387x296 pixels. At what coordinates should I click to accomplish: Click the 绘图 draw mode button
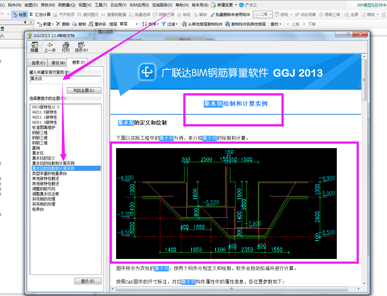[x=20, y=15]
